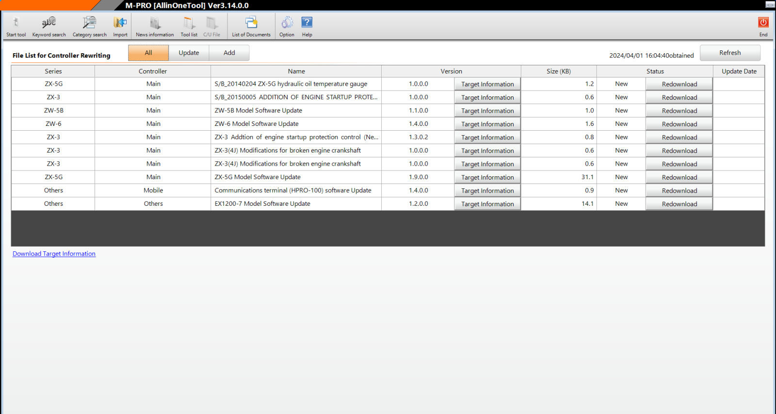Image resolution: width=776 pixels, height=414 pixels.
Task: Select the Update filter tab
Action: point(189,53)
